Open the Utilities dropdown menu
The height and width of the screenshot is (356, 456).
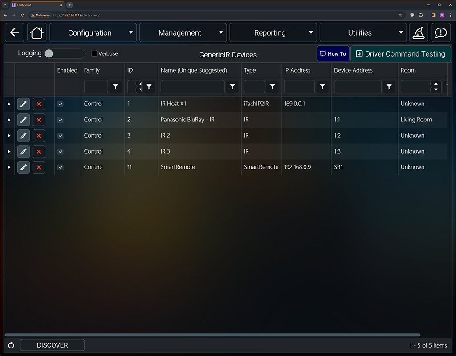tap(363, 32)
